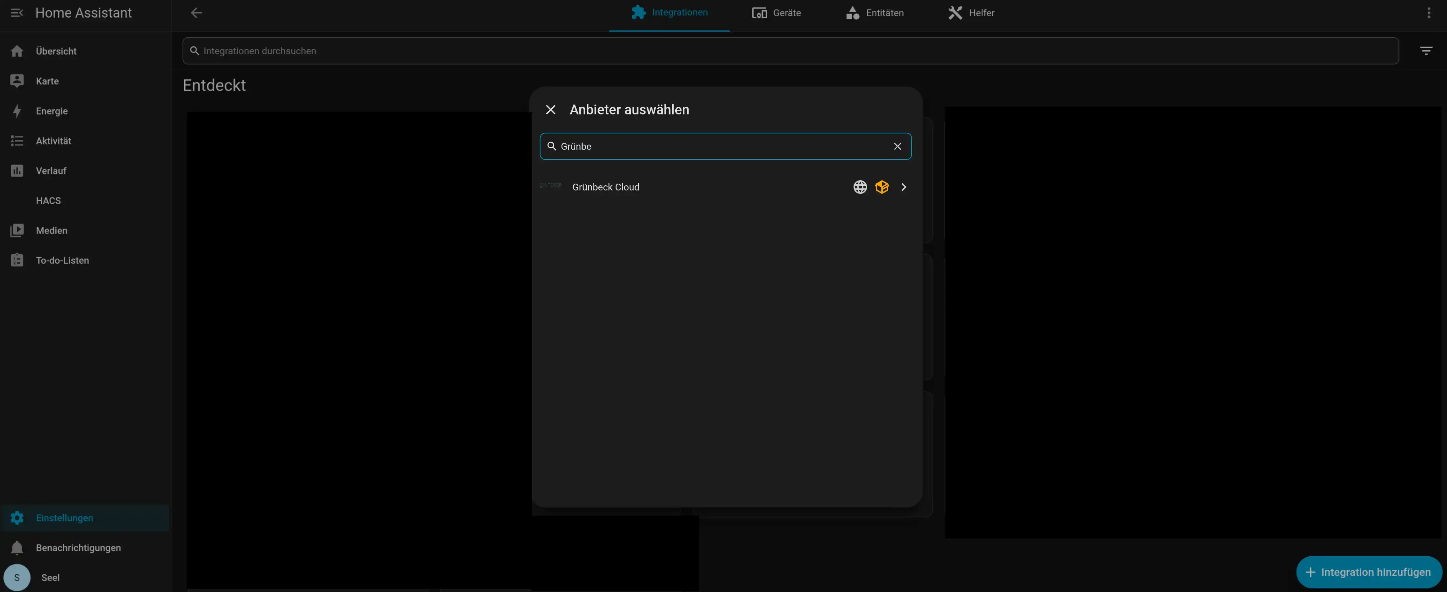1447x592 pixels.
Task: Click the Grünbeck logo thumbnail
Action: [550, 185]
